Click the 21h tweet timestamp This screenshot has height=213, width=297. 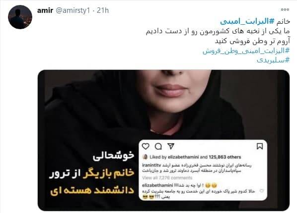tap(103, 10)
